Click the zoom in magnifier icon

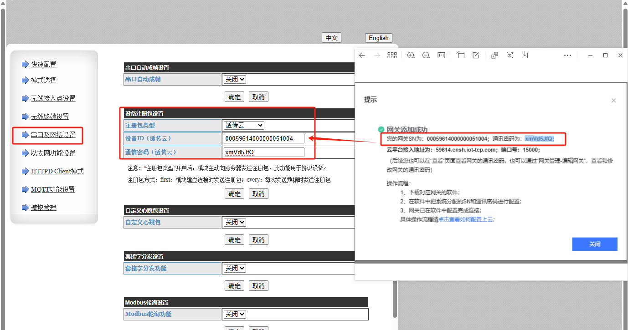[x=411, y=55]
